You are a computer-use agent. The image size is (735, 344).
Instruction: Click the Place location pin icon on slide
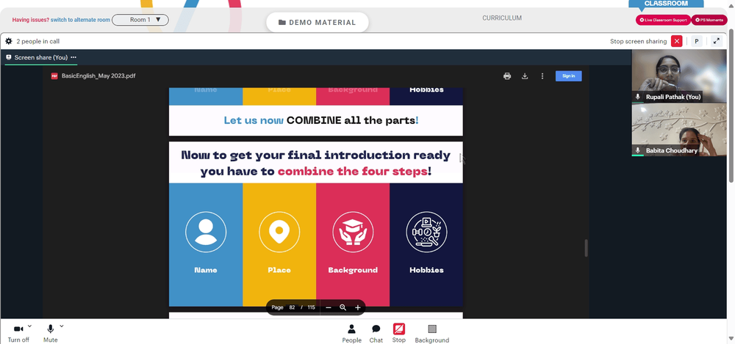click(x=279, y=232)
